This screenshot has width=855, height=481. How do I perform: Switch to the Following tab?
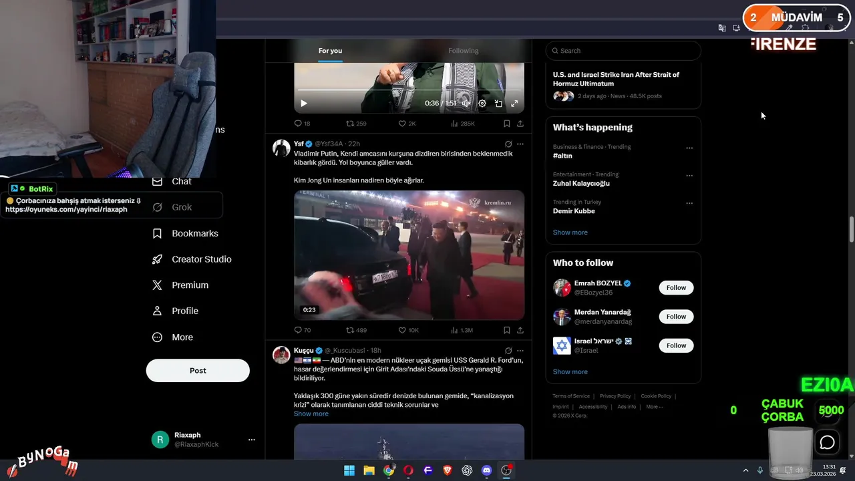(x=464, y=51)
